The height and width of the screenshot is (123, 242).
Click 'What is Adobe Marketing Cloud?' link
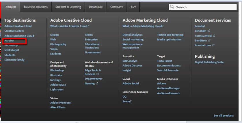[x=143, y=26]
